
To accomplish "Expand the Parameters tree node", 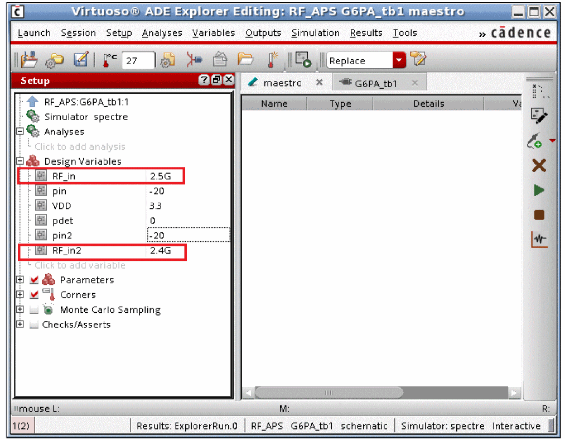I will click(20, 280).
